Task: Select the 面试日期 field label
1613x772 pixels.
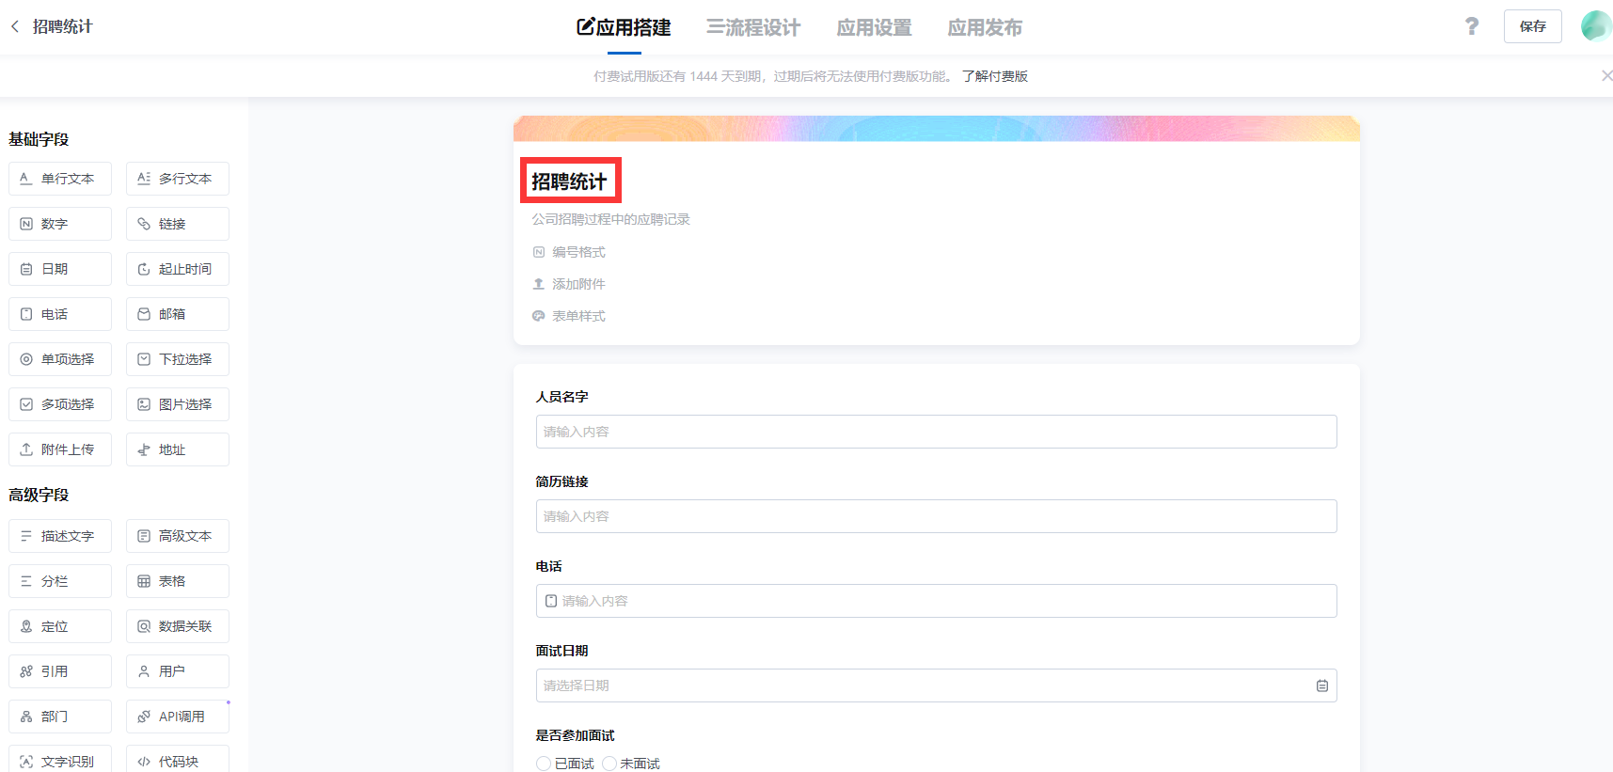Action: tap(561, 651)
